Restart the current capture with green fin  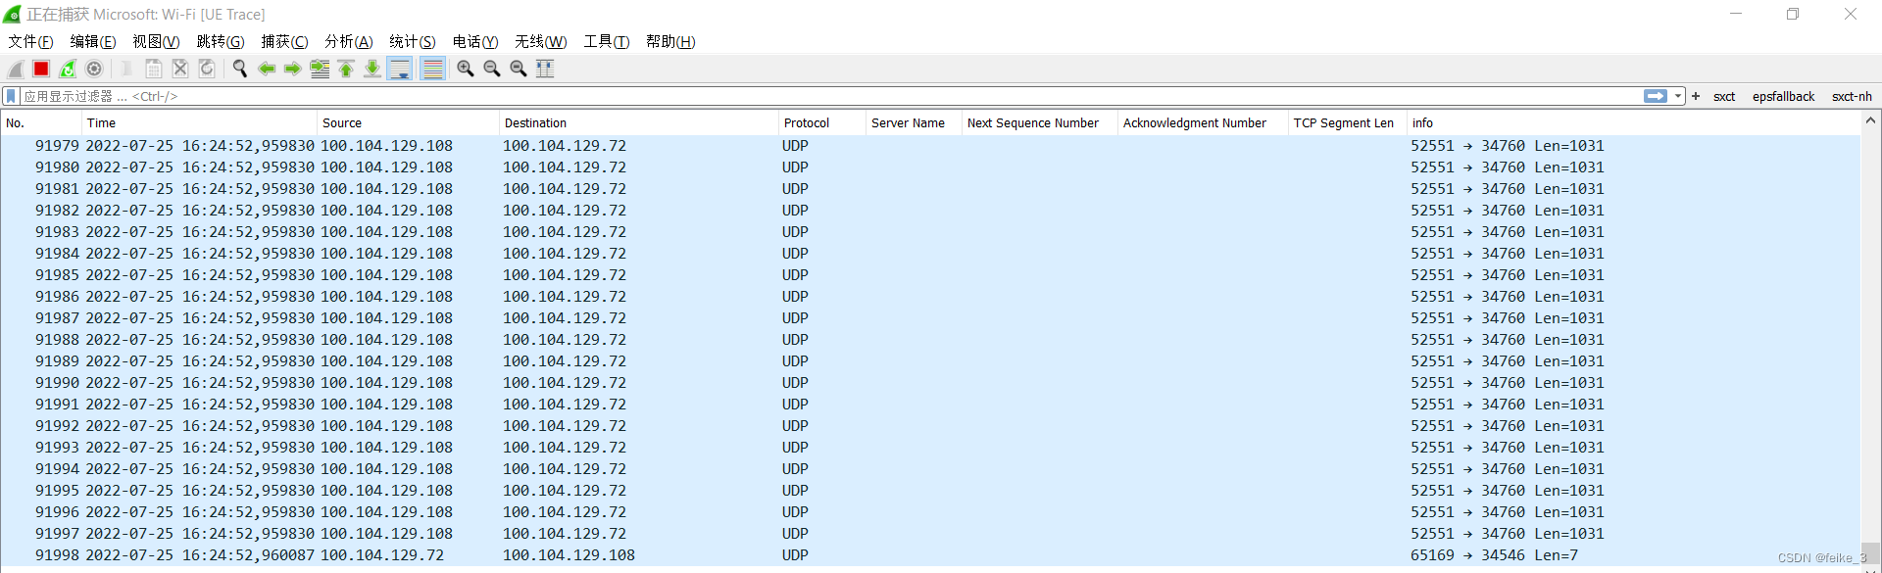click(x=68, y=69)
